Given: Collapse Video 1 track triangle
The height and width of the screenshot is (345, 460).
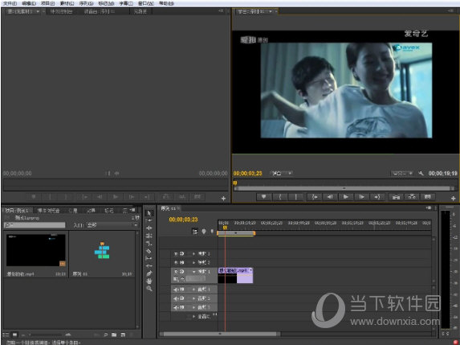Looking at the screenshot, I should [193, 272].
